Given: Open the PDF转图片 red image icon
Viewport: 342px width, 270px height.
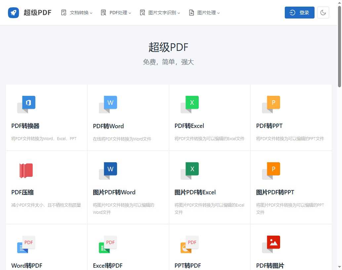Looking at the screenshot, I should pos(271,244).
